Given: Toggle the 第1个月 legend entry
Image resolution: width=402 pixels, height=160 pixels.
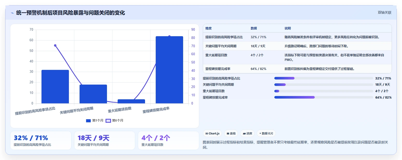Looking at the screenshot, I should pyautogui.click(x=95, y=121).
